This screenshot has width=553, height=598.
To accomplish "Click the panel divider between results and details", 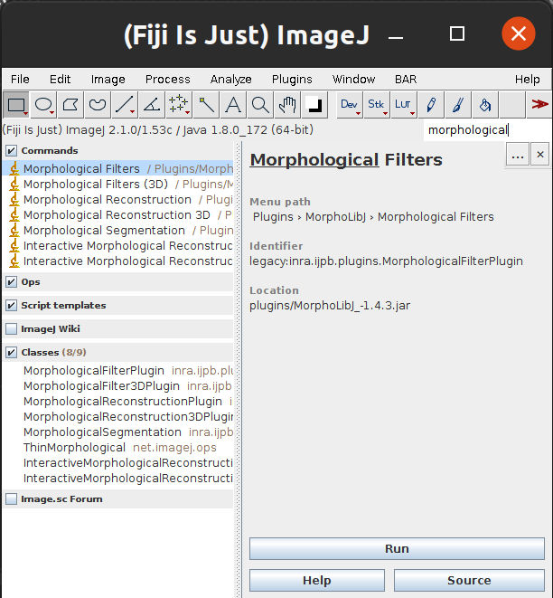I will point(239,370).
